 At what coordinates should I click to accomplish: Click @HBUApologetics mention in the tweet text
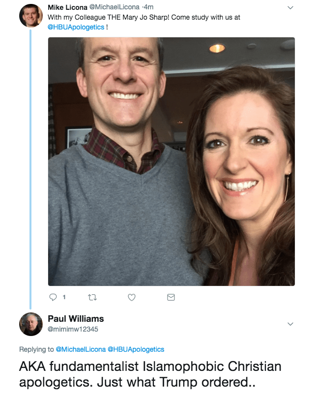(x=76, y=27)
